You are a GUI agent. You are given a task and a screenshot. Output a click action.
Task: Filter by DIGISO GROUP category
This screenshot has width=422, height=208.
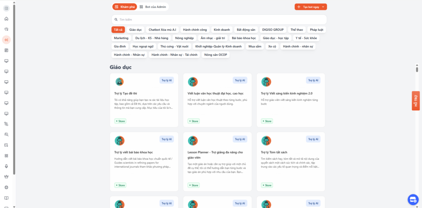273,30
